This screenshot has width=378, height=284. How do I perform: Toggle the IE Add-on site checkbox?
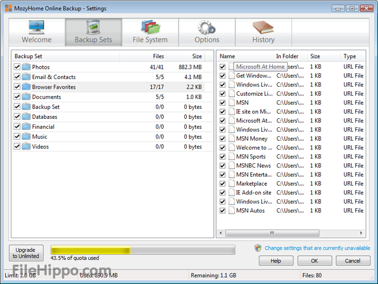click(x=222, y=192)
